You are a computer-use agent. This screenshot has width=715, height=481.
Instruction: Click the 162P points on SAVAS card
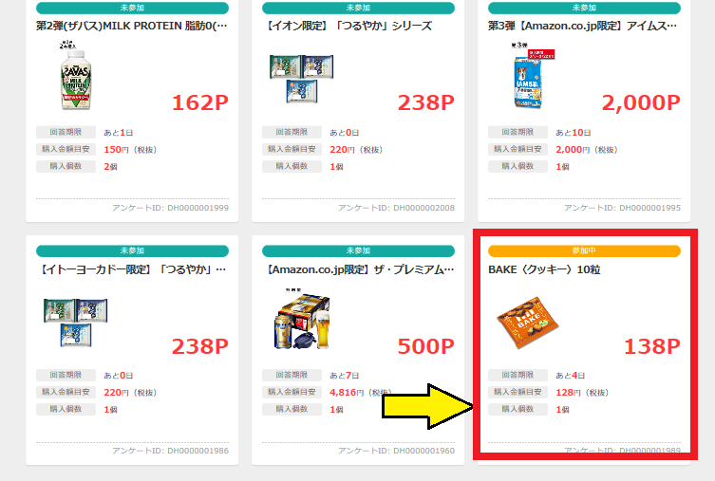click(200, 103)
